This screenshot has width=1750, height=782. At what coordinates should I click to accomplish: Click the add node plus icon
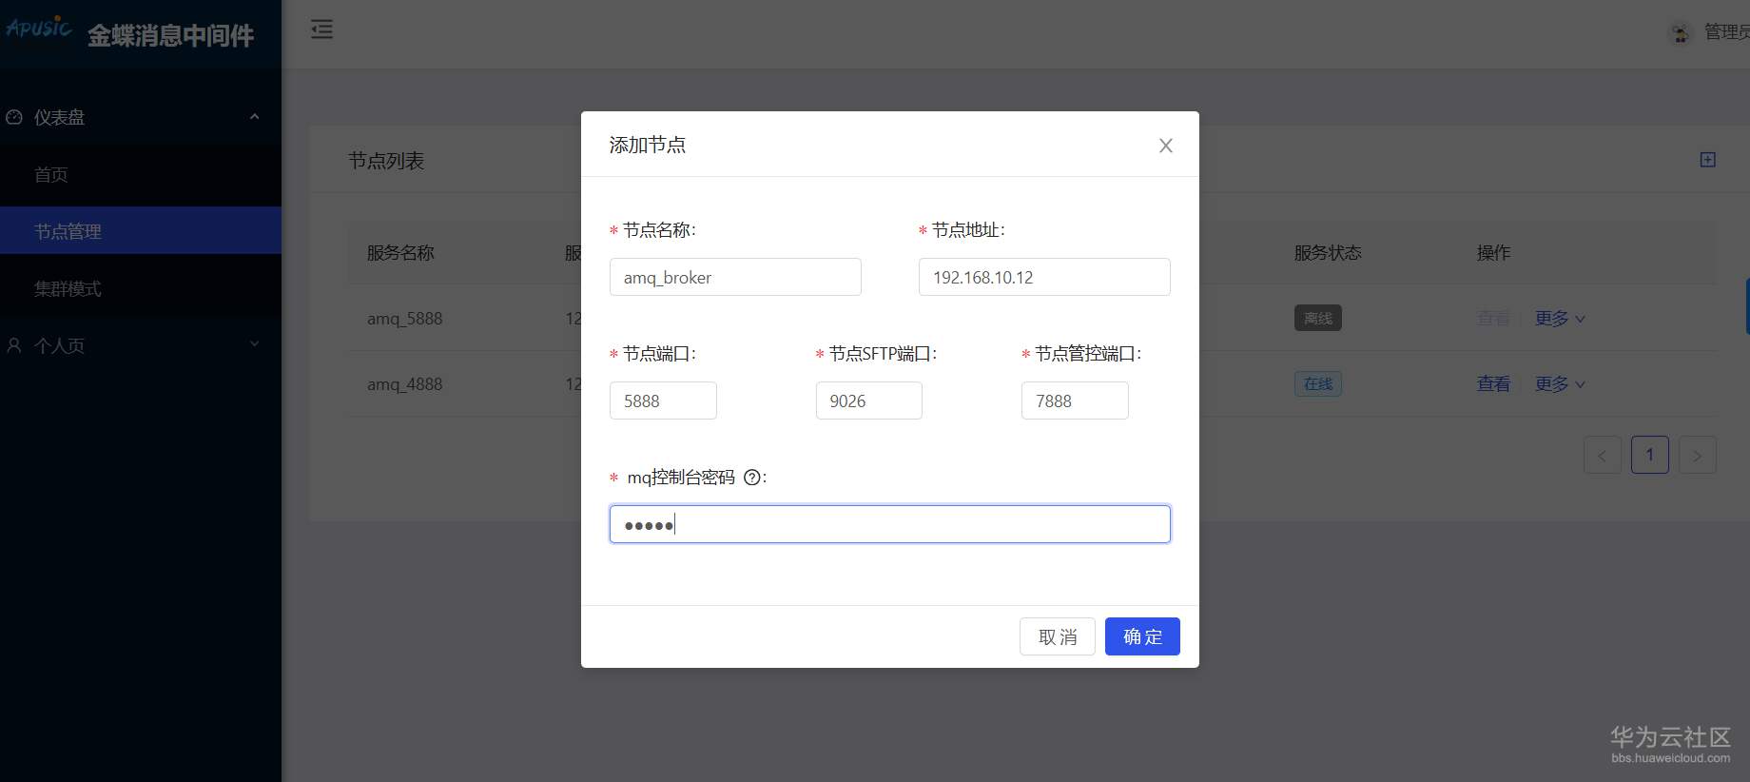point(1708,160)
